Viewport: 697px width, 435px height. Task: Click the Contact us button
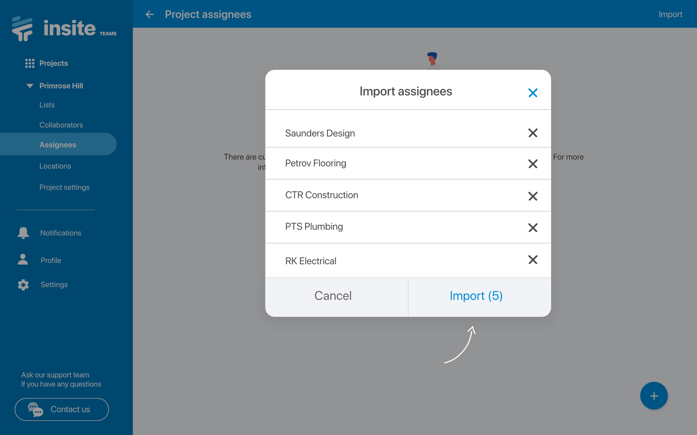point(62,409)
